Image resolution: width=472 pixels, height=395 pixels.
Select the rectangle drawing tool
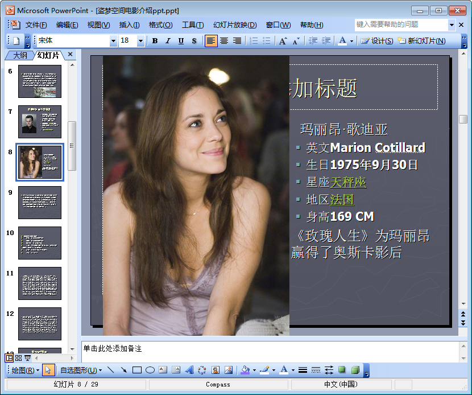(137, 370)
